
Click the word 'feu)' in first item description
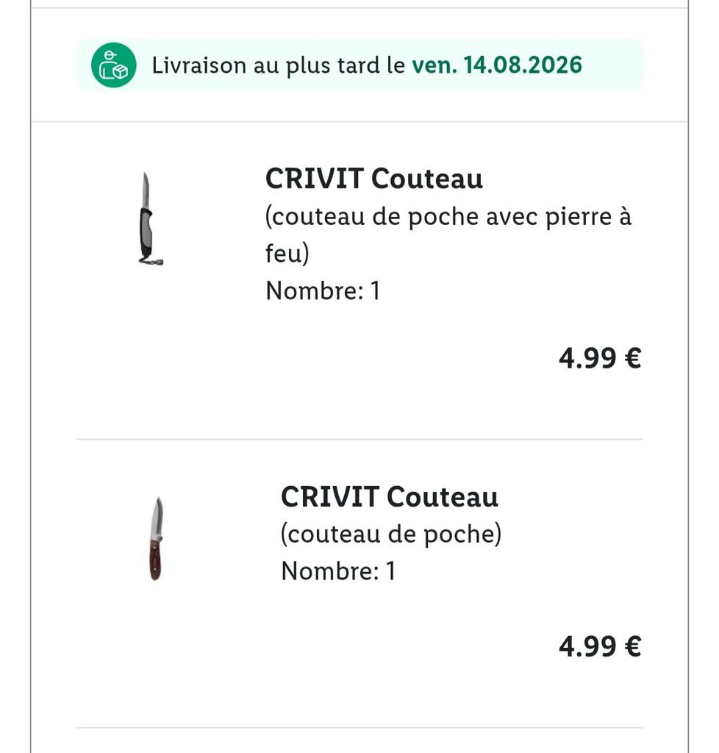[287, 253]
